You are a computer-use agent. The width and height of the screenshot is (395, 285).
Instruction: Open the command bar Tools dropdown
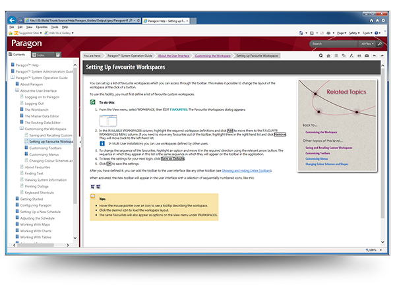(367, 33)
